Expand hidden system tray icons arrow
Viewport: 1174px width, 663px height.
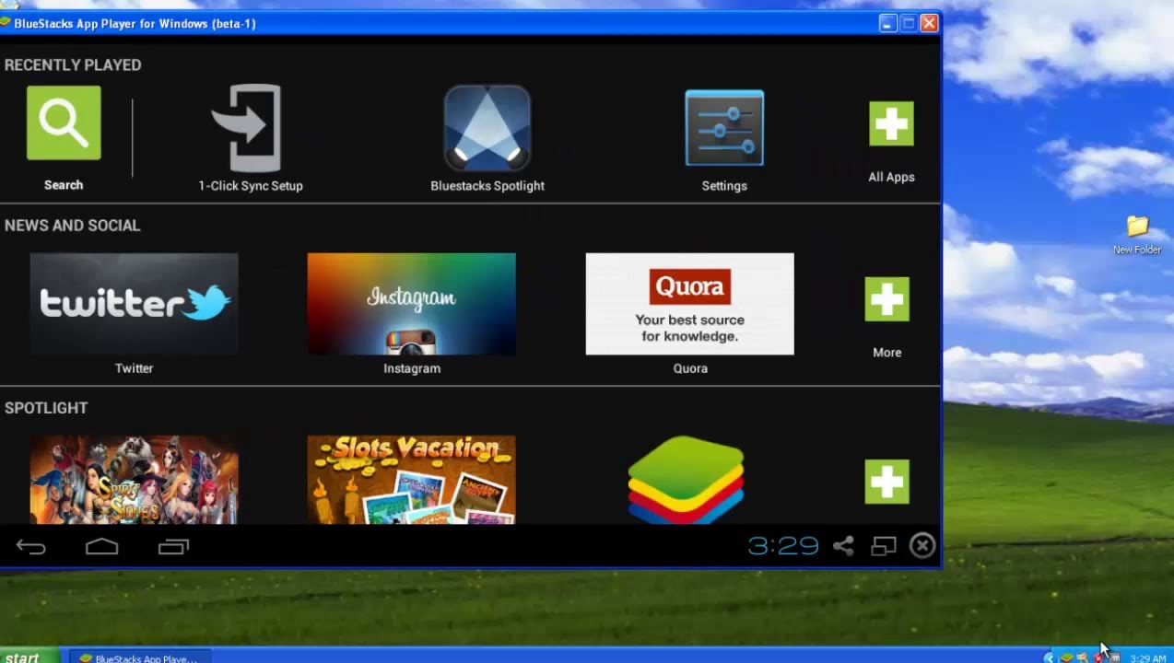tap(1049, 657)
